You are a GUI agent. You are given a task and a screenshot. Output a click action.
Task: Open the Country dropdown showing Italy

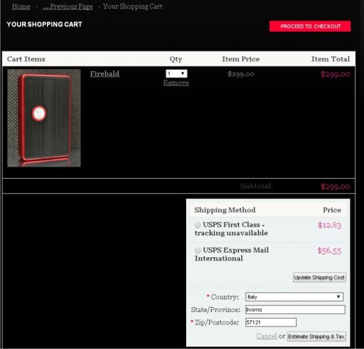294,297
